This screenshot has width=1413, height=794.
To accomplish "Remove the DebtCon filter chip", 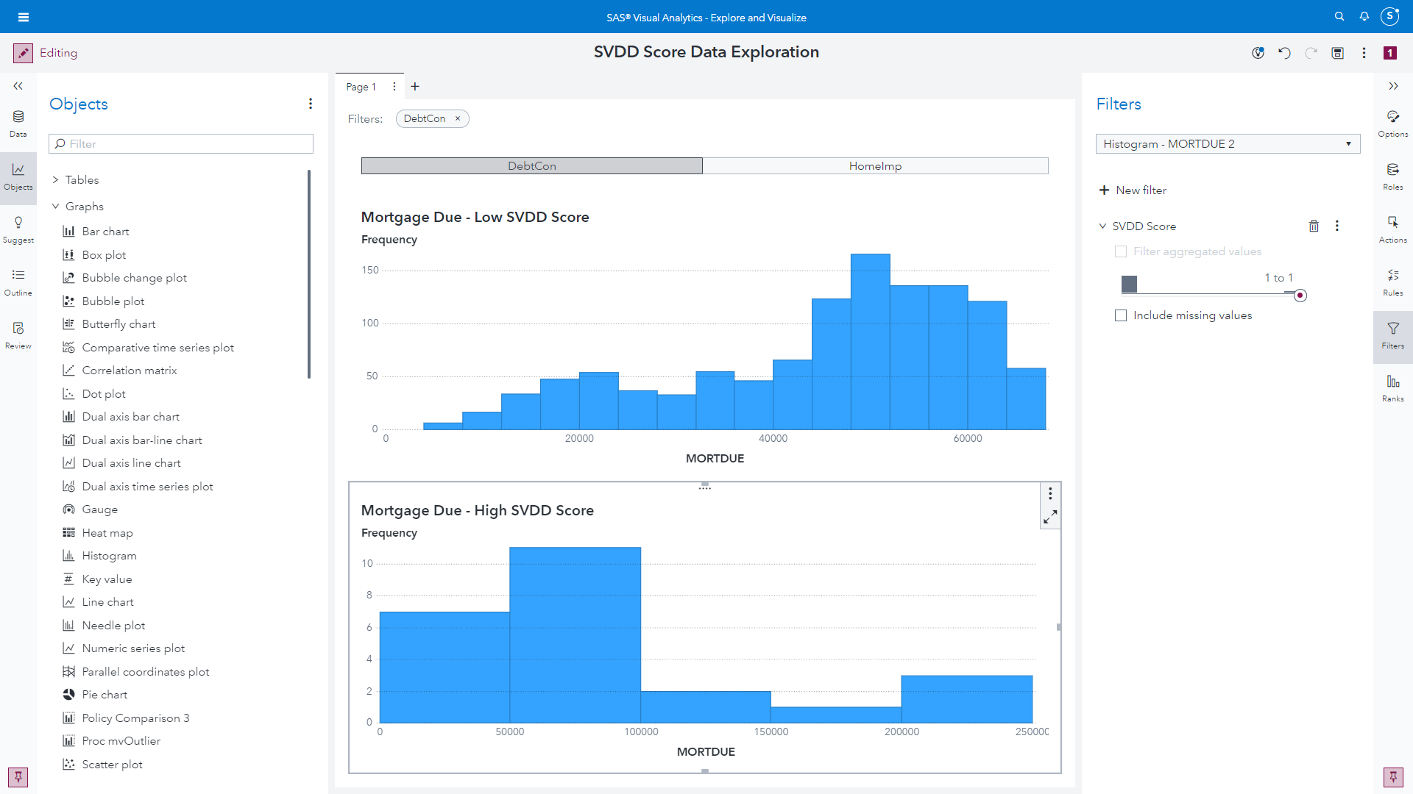I will pos(458,118).
